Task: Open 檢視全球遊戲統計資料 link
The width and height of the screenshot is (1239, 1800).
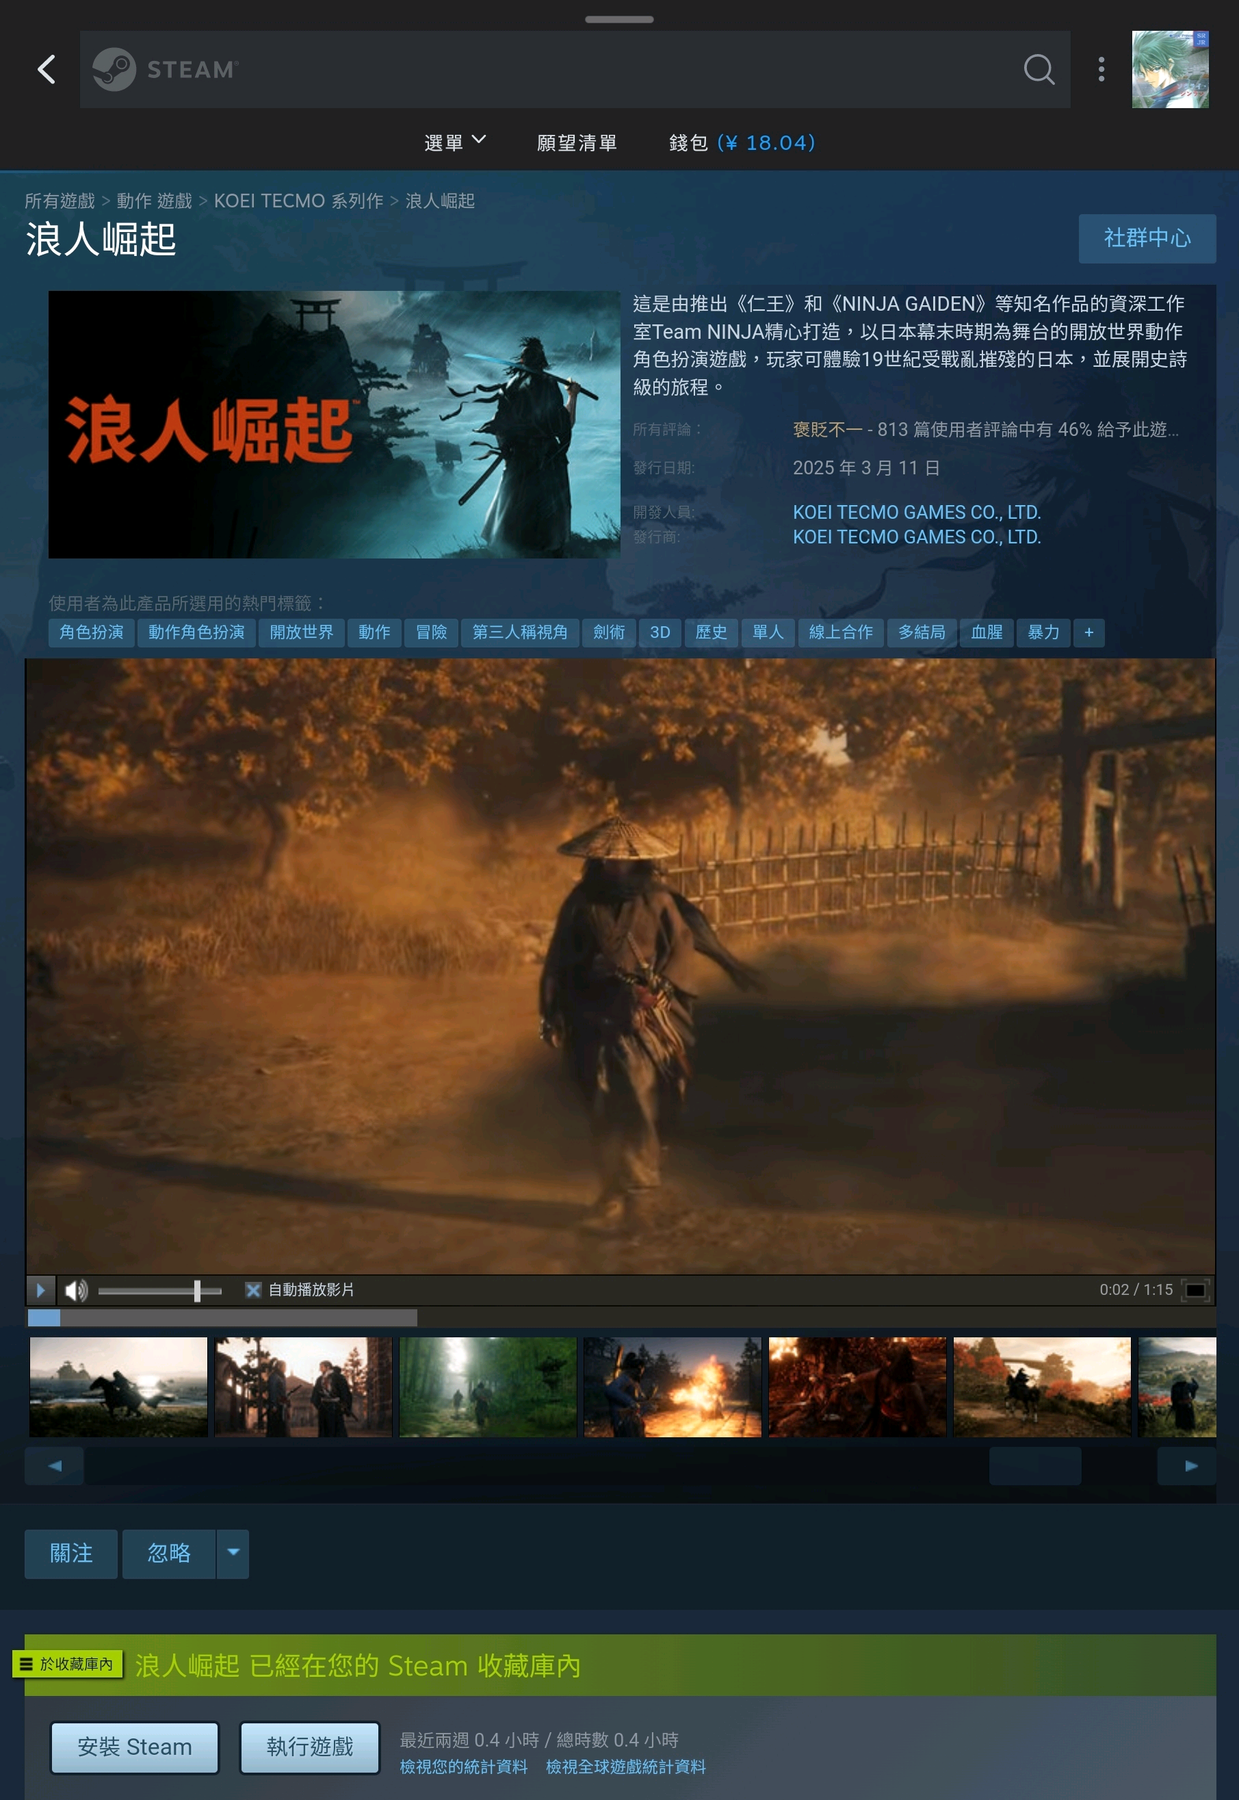Action: tap(626, 1766)
